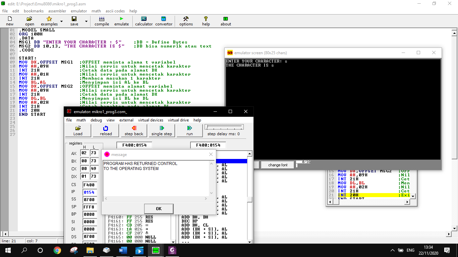Click the Load button in emulator window

[x=78, y=131]
